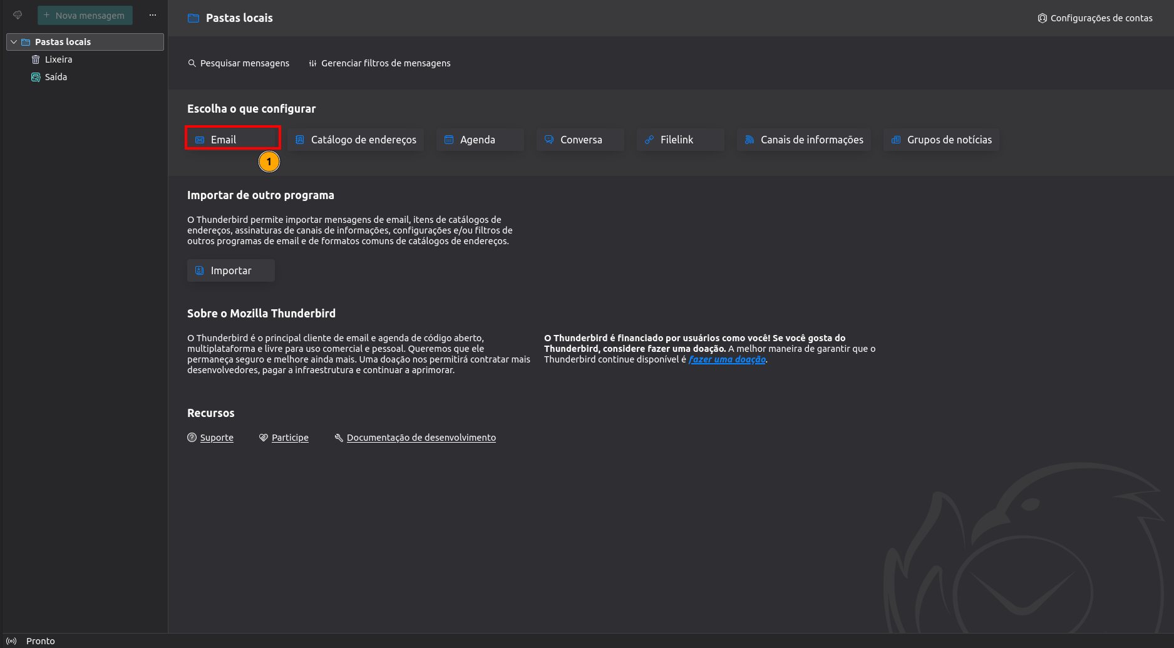The image size is (1174, 648).
Task: Click the Importar button
Action: (231, 270)
